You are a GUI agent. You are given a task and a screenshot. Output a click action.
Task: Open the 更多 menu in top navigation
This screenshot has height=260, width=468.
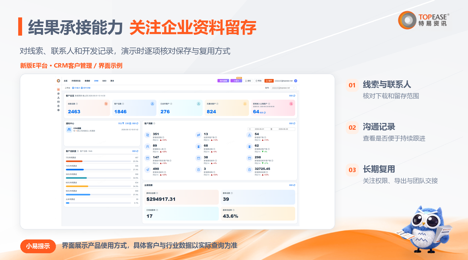pyautogui.click(x=112, y=81)
